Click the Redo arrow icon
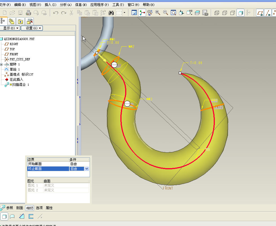The width and height of the screenshot is (276, 226). tap(63, 13)
